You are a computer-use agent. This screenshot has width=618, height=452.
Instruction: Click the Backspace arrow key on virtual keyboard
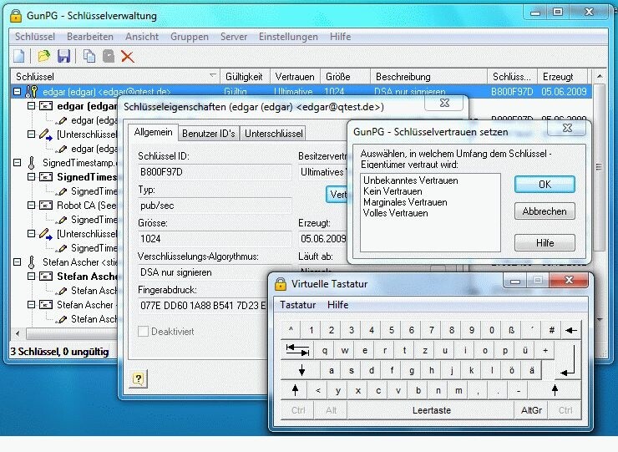coord(570,330)
